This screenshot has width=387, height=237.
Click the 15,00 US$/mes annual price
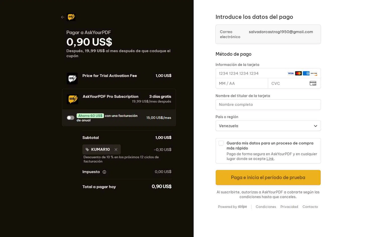[159, 118]
